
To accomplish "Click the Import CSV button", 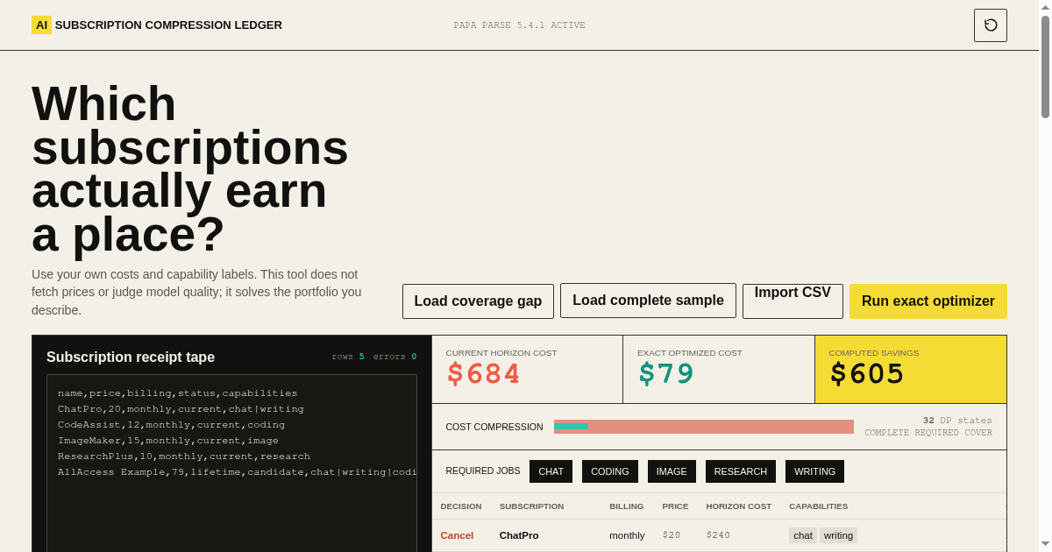I will (x=793, y=301).
